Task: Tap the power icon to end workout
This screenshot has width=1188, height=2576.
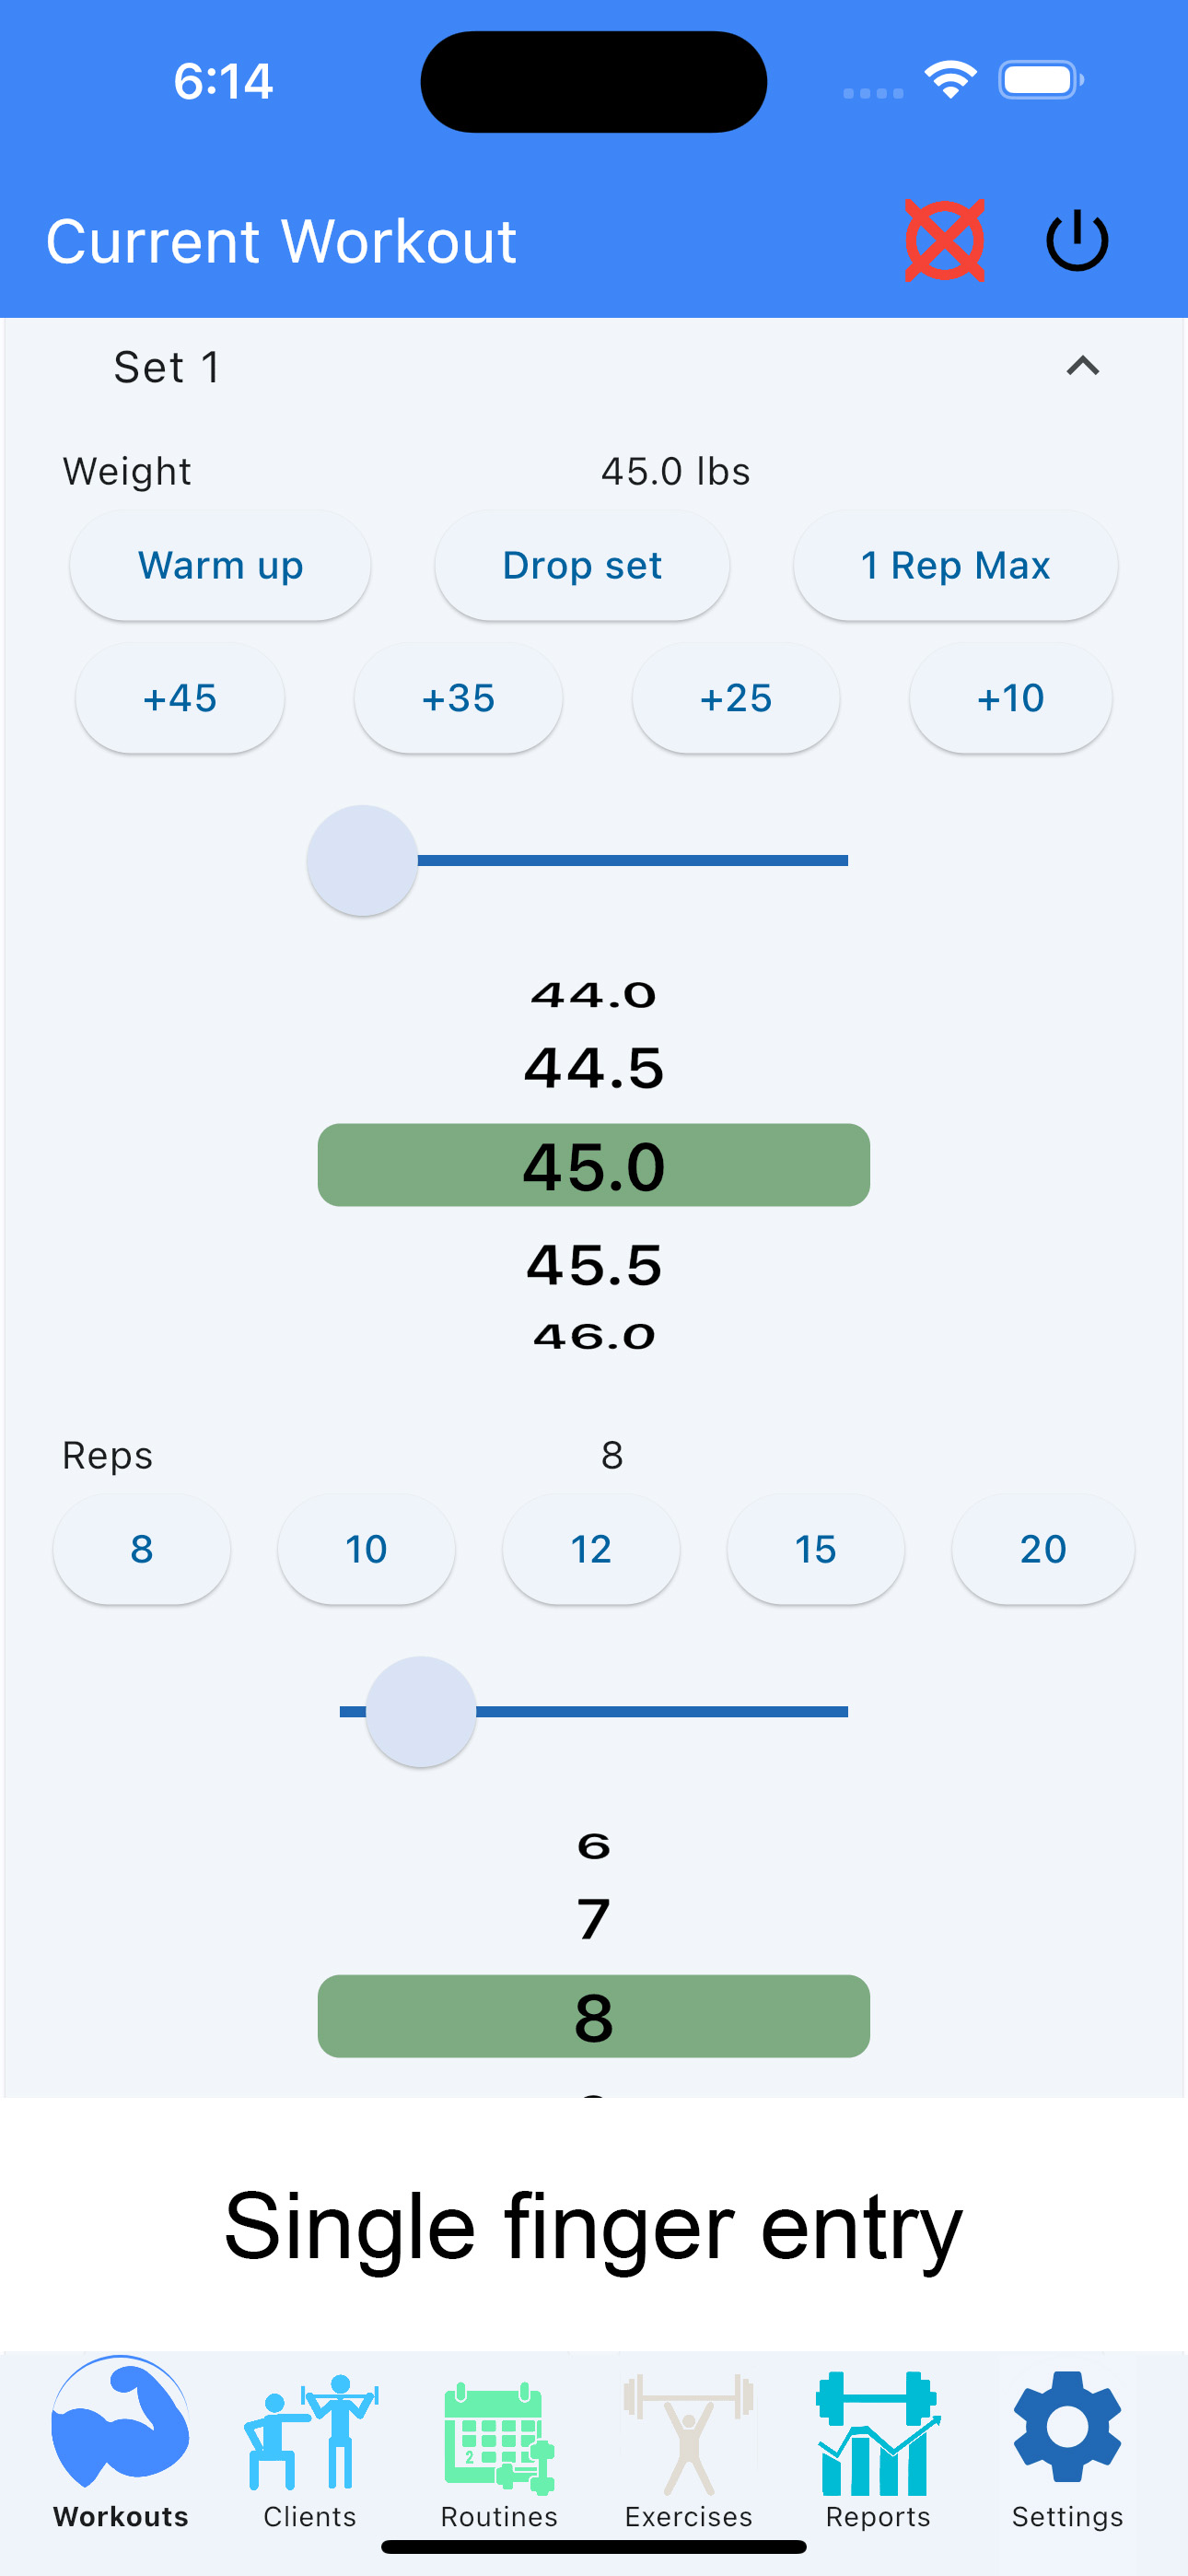Action: pyautogui.click(x=1077, y=241)
